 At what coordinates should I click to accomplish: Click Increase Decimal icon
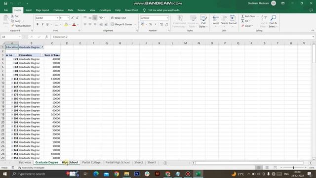[161, 24]
